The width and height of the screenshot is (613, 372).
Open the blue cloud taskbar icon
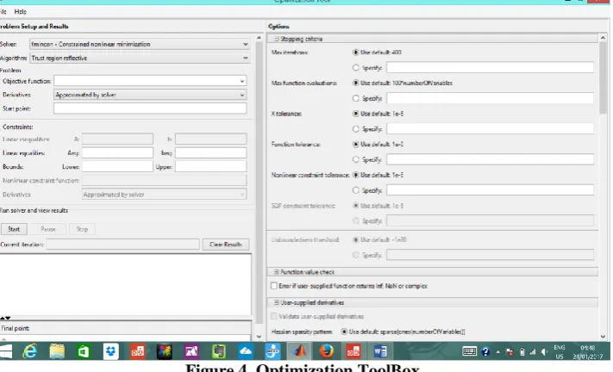pos(246,351)
